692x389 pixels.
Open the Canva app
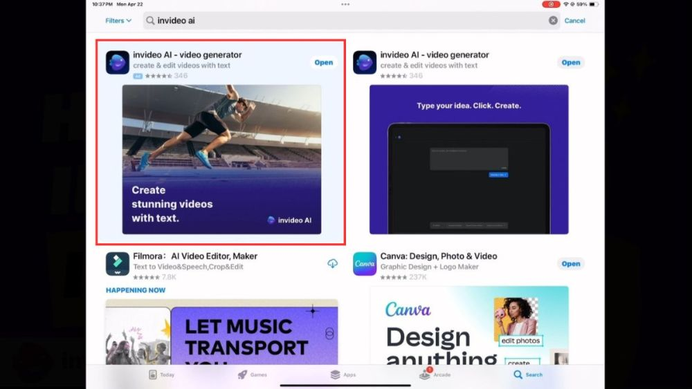570,264
